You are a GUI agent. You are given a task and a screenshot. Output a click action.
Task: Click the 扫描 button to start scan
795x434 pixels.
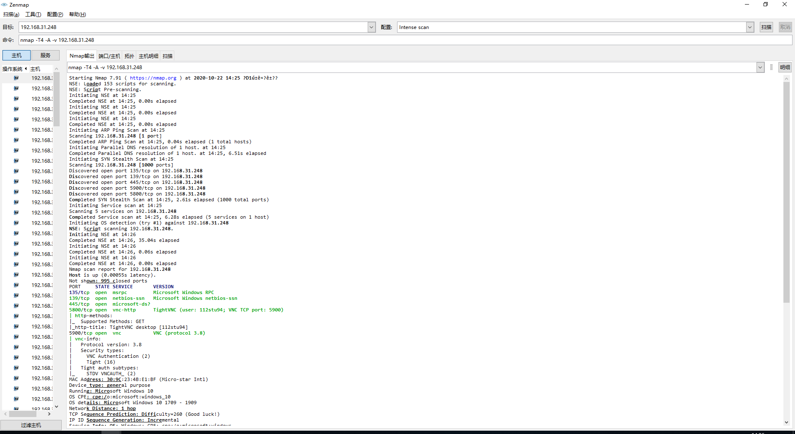tap(766, 27)
